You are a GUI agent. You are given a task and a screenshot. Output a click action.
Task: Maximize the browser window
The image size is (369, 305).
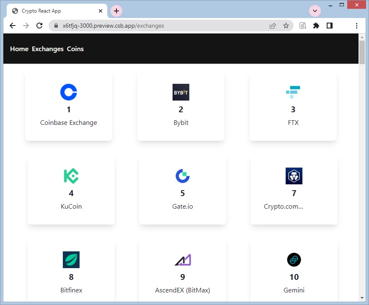coord(341,5)
